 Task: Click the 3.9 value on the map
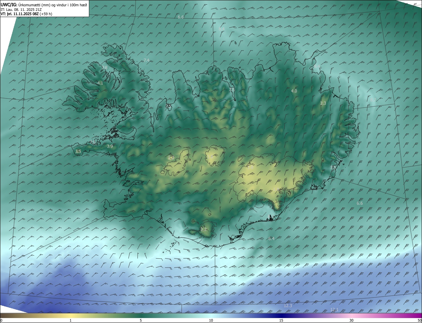coord(110,146)
